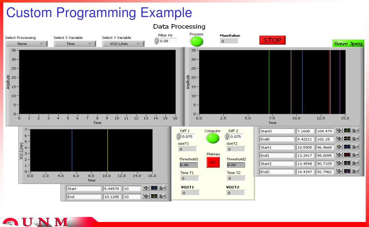Click the lock icon in the End0 row
Screen dimensions: 369x227
355,139
